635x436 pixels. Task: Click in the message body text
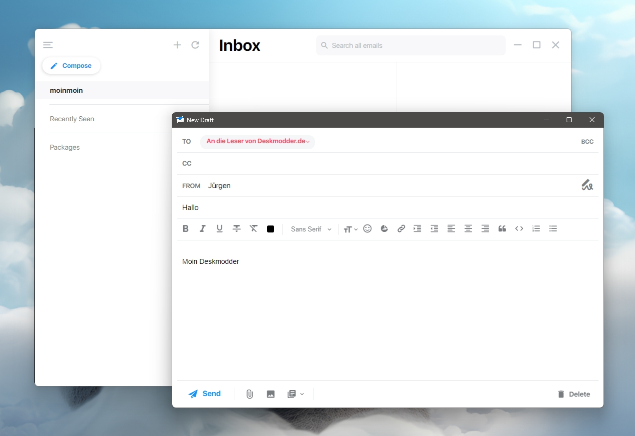point(211,261)
